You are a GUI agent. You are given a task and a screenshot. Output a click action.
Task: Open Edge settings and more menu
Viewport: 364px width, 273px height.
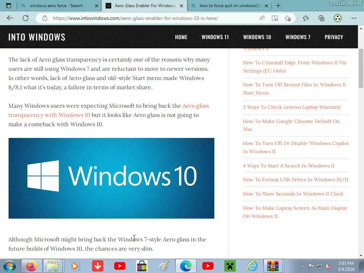pos(354,18)
